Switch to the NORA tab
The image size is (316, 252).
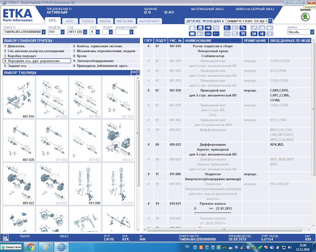pos(105,21)
